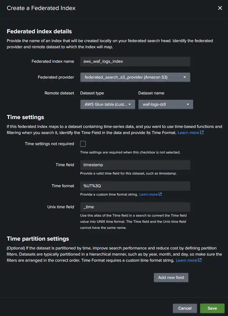Viewport: 228px width, 316px height.
Task: Open Learn more link under Time format
Action: 148,194
